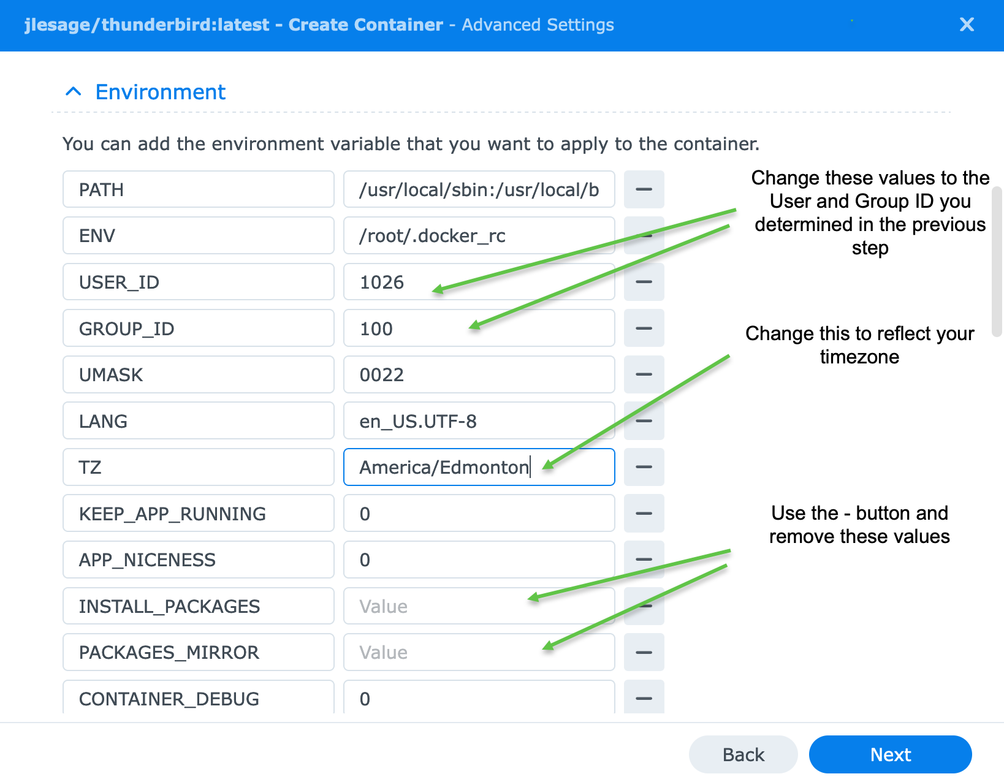The image size is (1004, 782).
Task: Remove the LANG variable row
Action: 644,421
